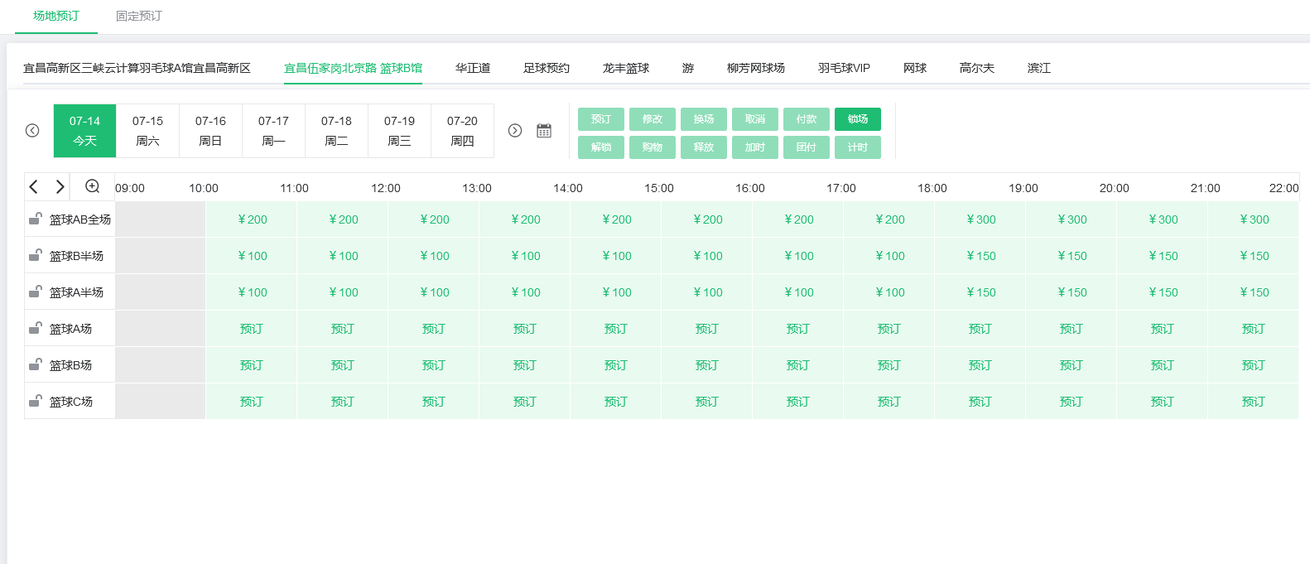Viewport: 1310px width, 564px height.
Task: Toggle lock icon for 篮球C场
Action: (x=36, y=401)
